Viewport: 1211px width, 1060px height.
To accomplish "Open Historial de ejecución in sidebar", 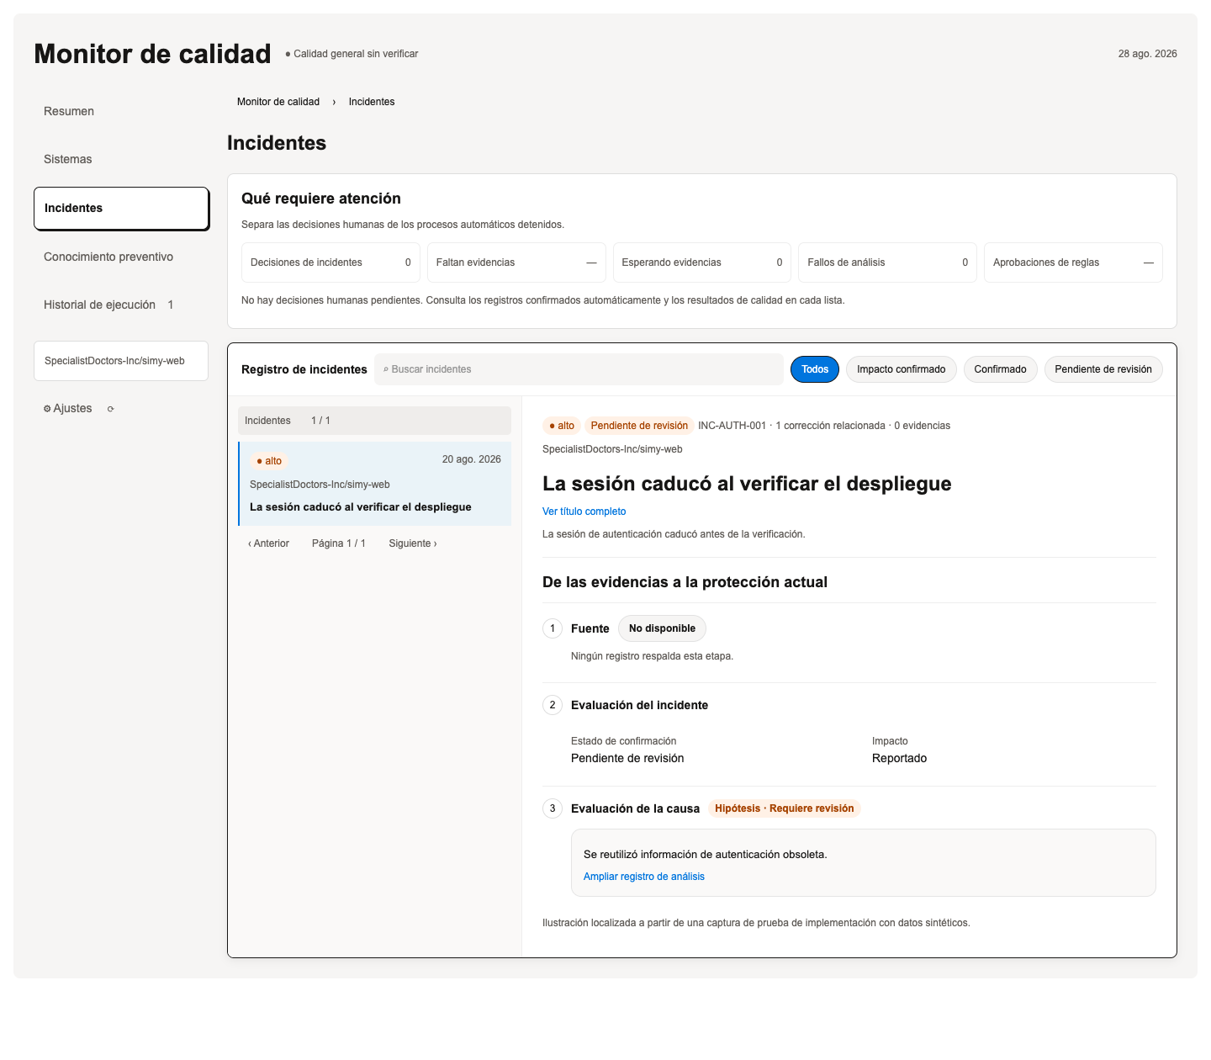I will 108,305.
